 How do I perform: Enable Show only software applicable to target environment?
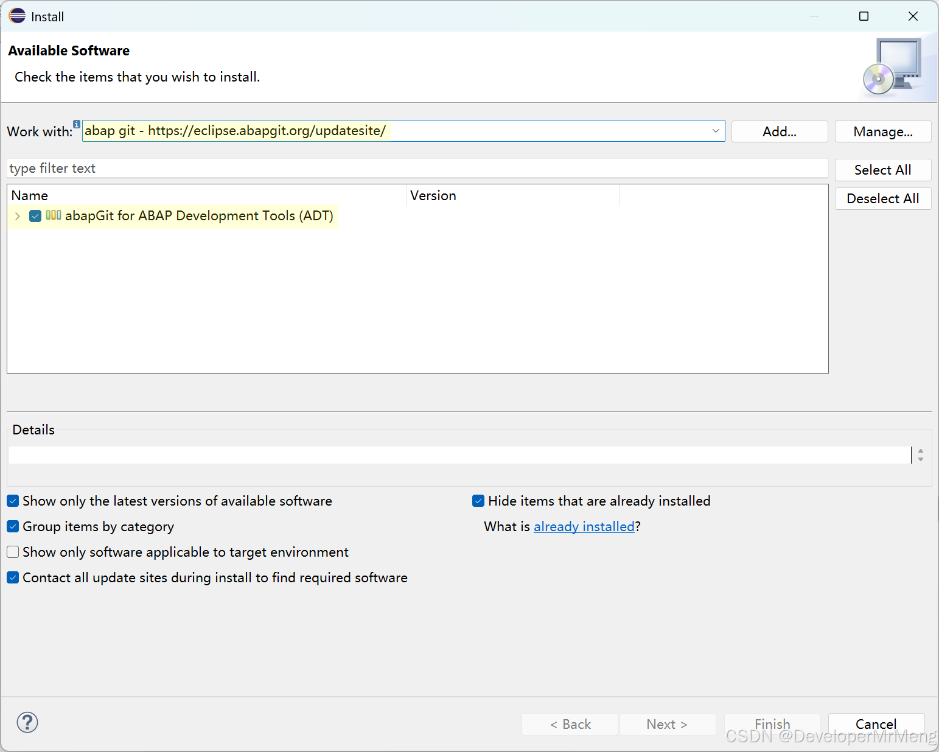pos(13,552)
